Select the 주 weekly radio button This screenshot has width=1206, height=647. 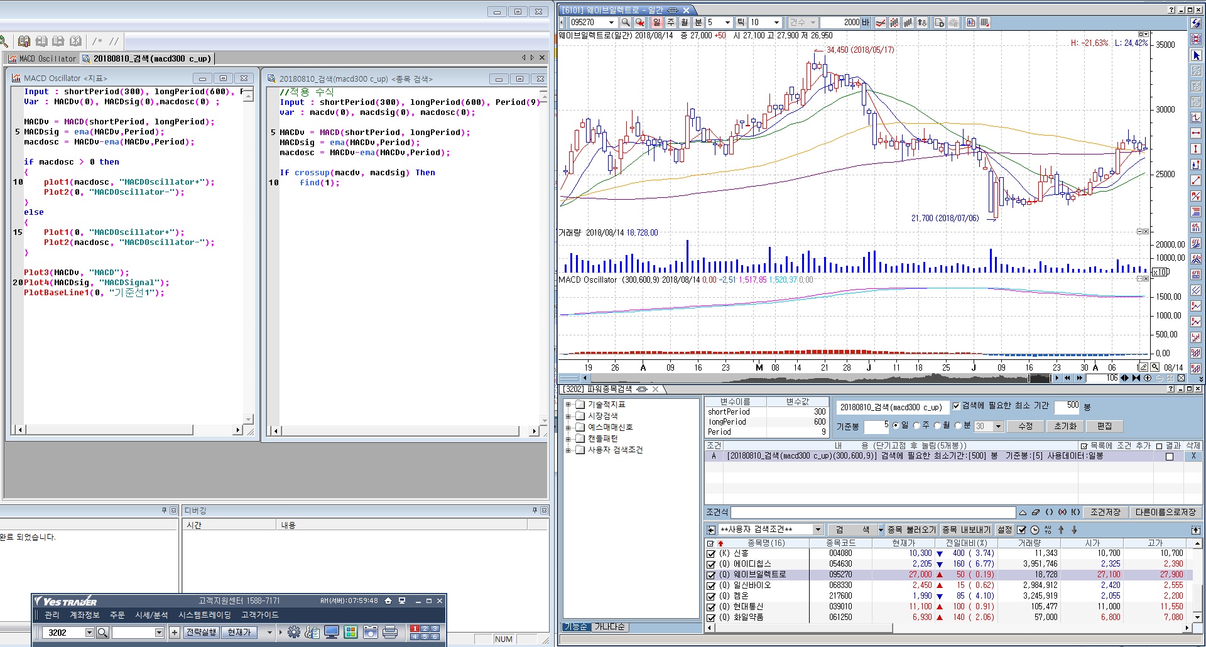coord(916,426)
